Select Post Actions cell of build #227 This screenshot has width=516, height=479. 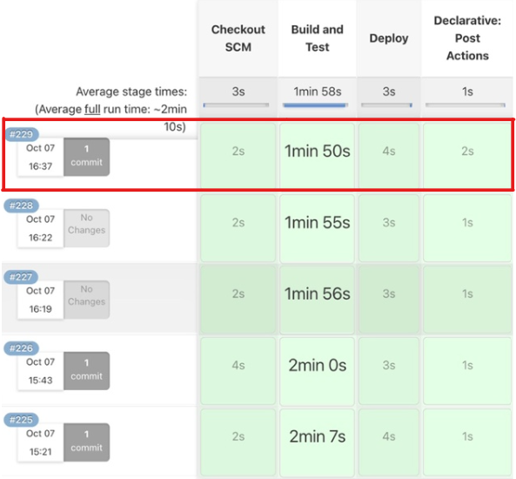click(x=467, y=300)
